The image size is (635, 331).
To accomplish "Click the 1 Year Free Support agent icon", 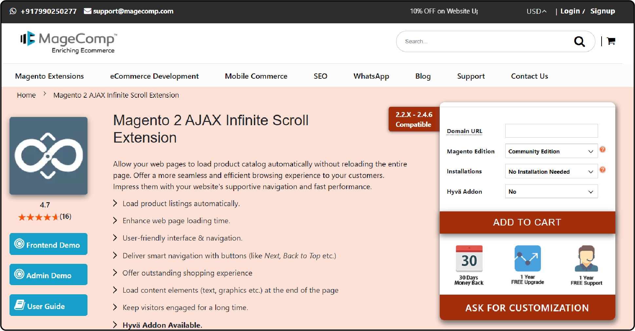I will point(587,259).
